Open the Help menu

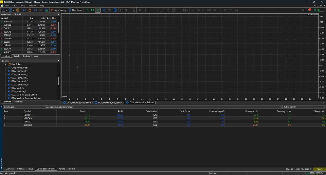(x=42, y=6)
